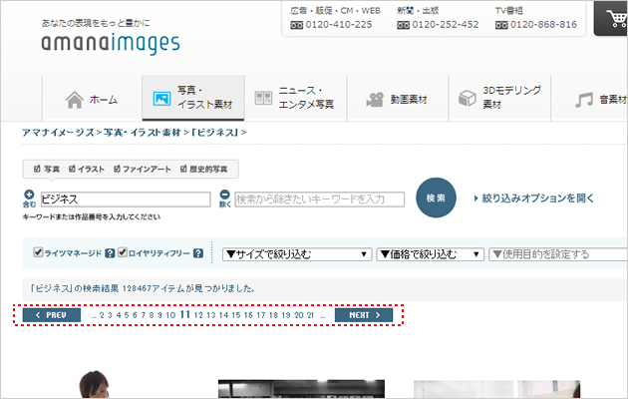
Task: Click the 写真・イラスト素材 breadcrumb link
Action: [x=143, y=133]
